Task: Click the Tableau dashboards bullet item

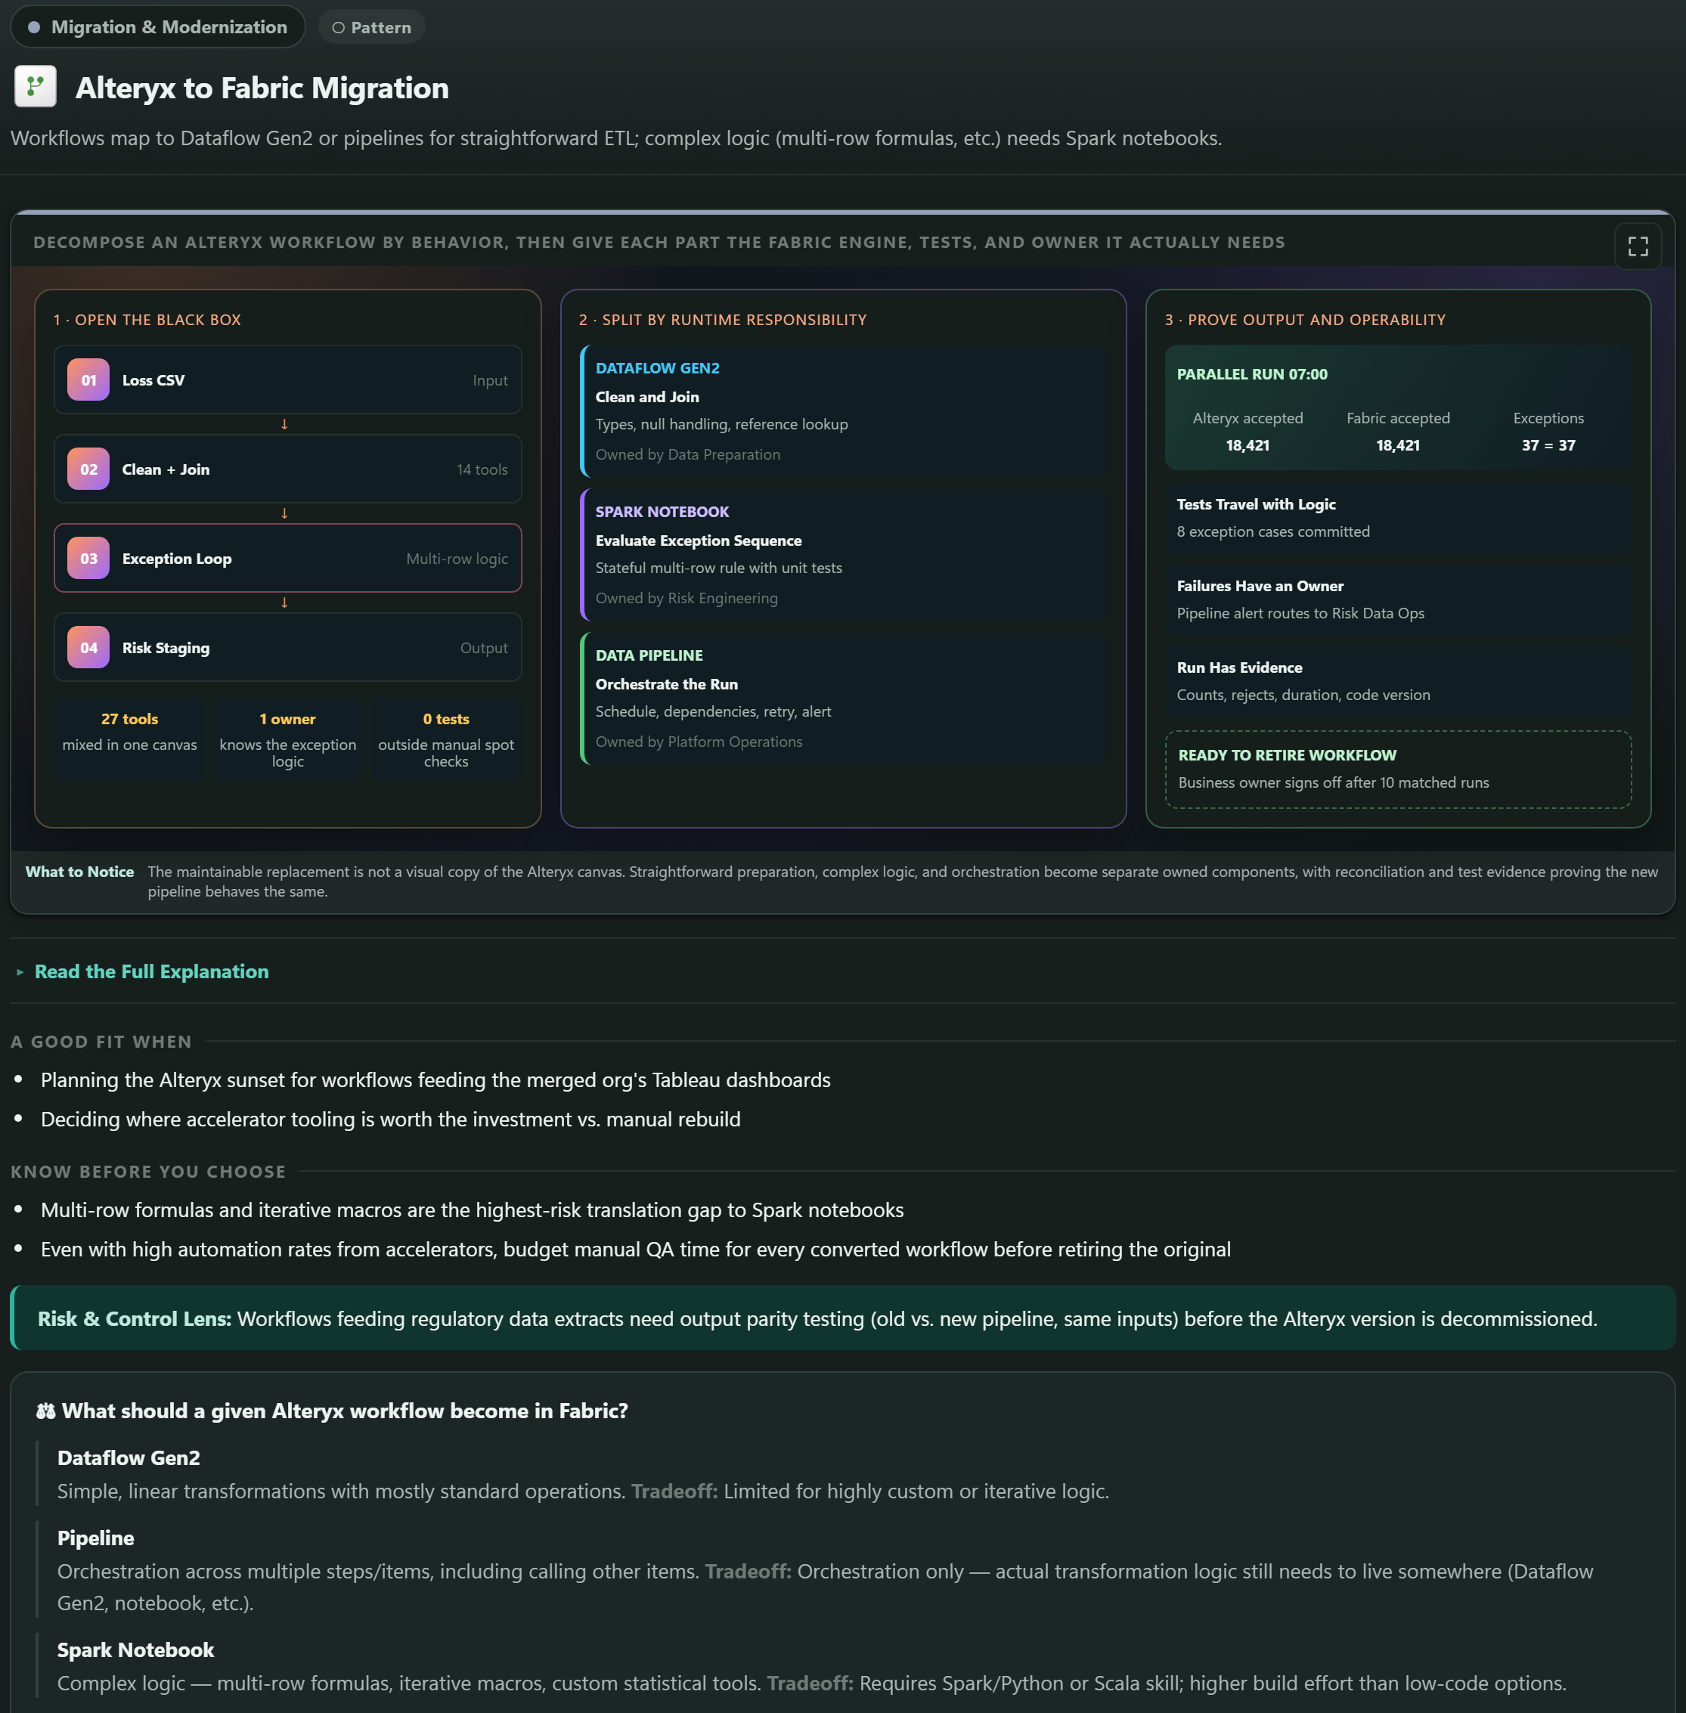Action: (435, 1080)
